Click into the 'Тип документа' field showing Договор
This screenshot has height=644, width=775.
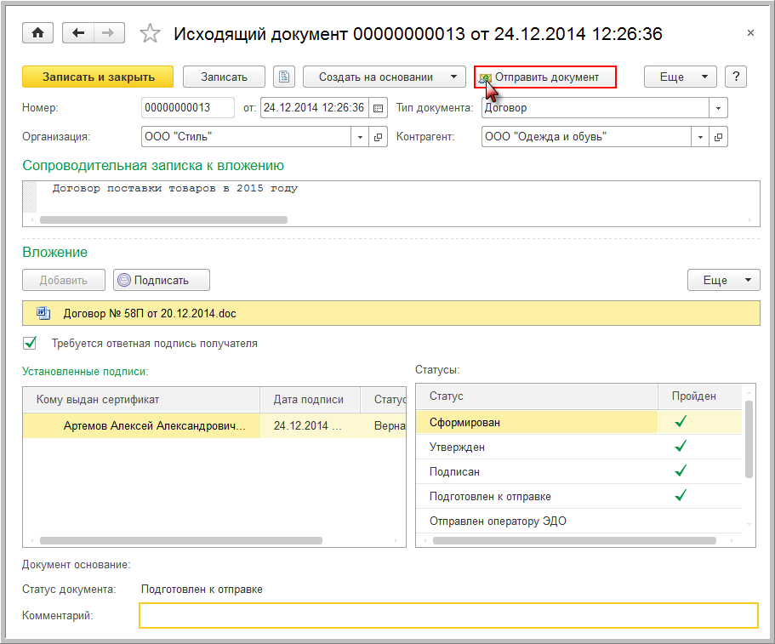pyautogui.click(x=595, y=108)
